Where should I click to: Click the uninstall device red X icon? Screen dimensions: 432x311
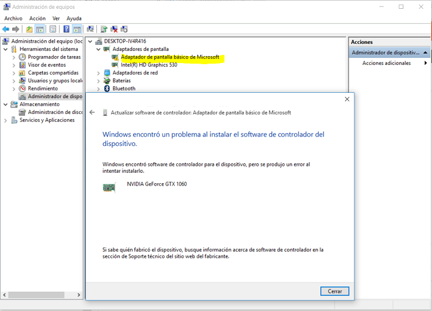tap(114, 29)
